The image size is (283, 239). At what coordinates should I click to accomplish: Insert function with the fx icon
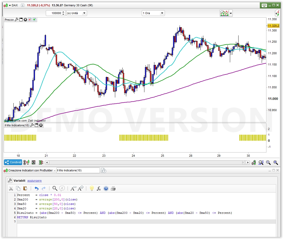[99, 189]
